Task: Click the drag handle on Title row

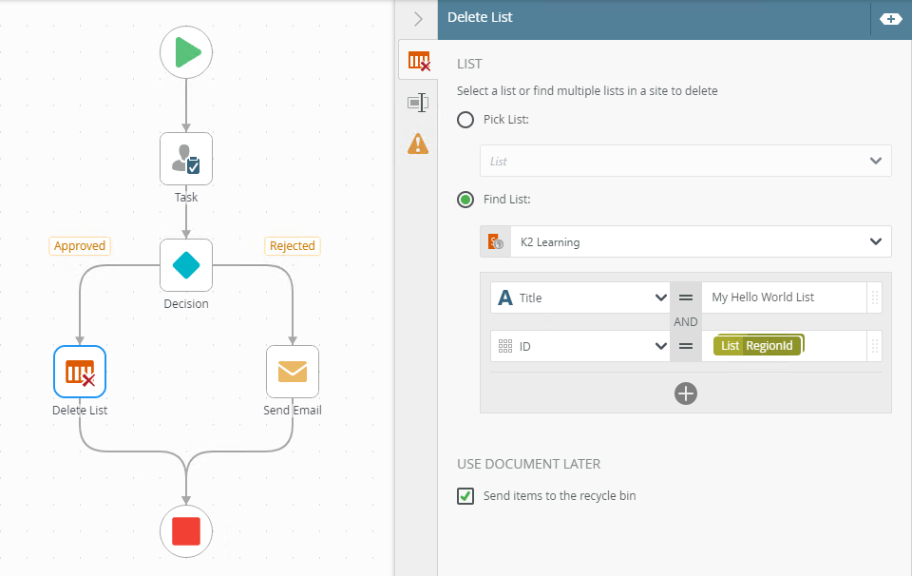Action: 875,298
